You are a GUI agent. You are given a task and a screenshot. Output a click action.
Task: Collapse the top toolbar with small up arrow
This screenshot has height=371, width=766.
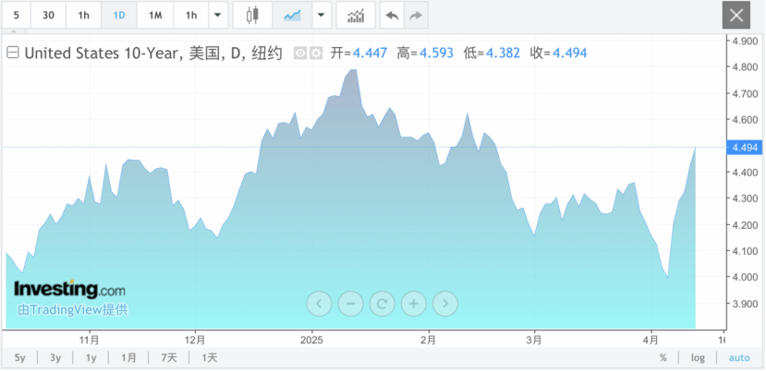tap(14, 31)
